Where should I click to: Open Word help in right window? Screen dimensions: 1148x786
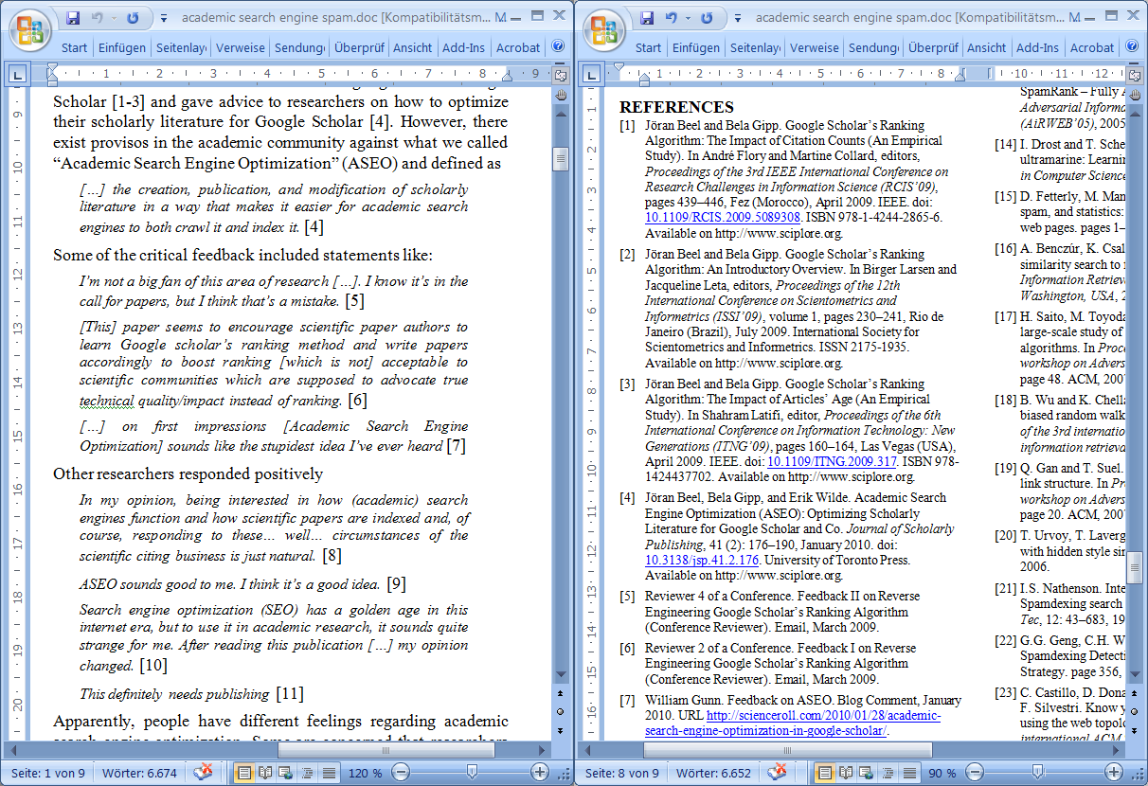pyautogui.click(x=1132, y=46)
